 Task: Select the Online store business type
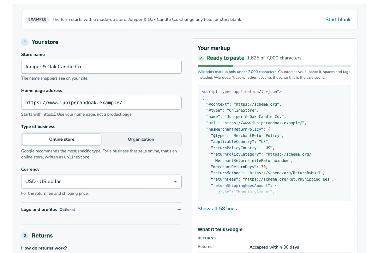point(62,139)
